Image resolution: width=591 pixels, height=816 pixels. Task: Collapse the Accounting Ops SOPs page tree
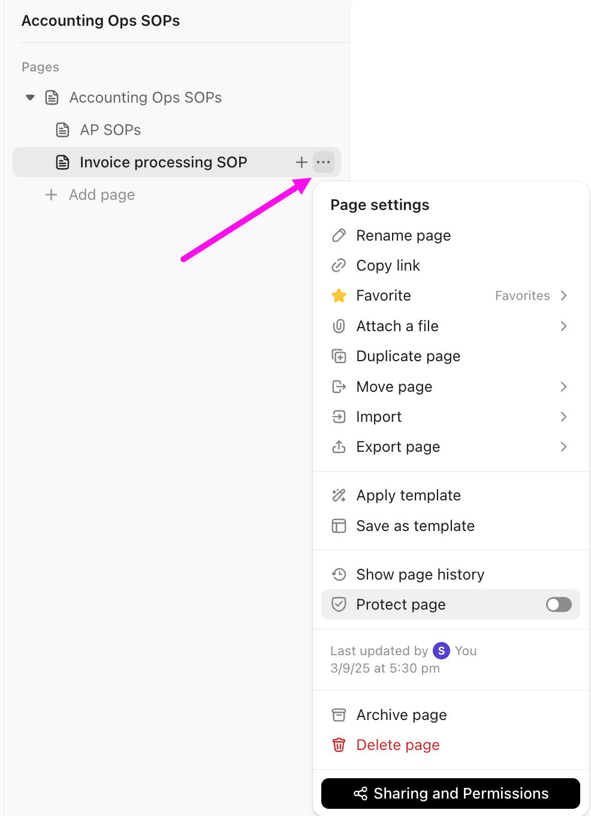tap(30, 97)
